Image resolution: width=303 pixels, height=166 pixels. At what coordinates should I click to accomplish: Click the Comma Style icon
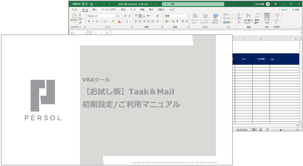[177, 21]
